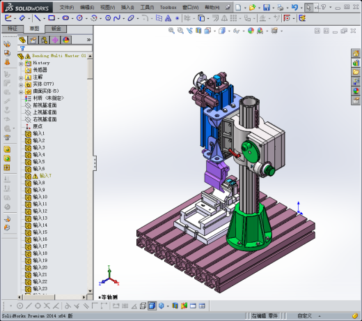Screen dimensions: 362x321
Task: Select the Spline sketch tool
Action: [x=117, y=18]
